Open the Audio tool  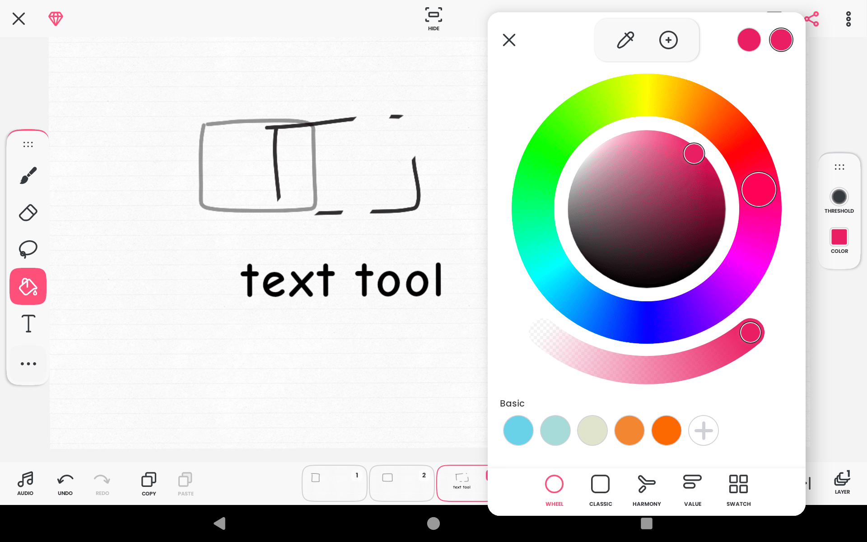click(25, 483)
